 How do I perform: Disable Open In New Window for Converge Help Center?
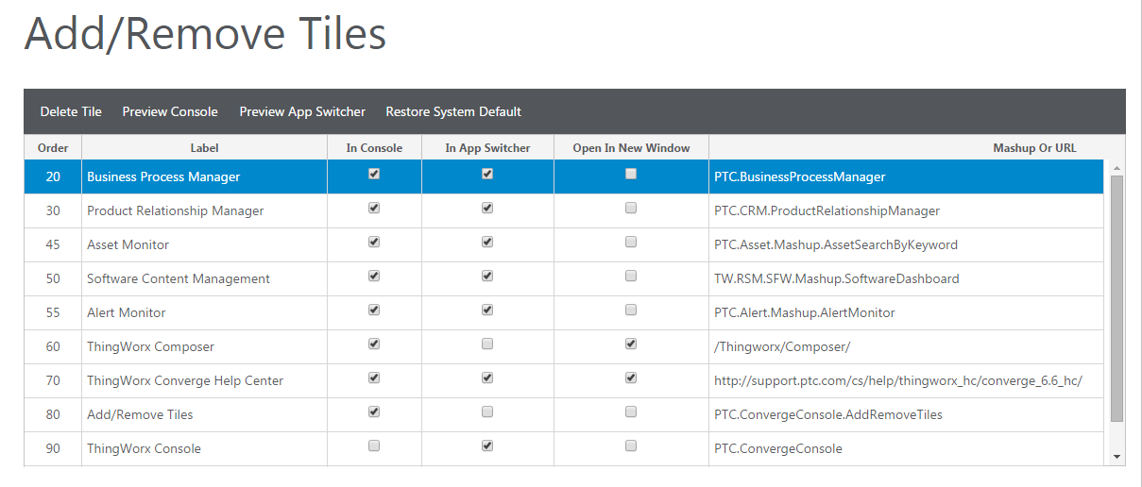coord(631,378)
